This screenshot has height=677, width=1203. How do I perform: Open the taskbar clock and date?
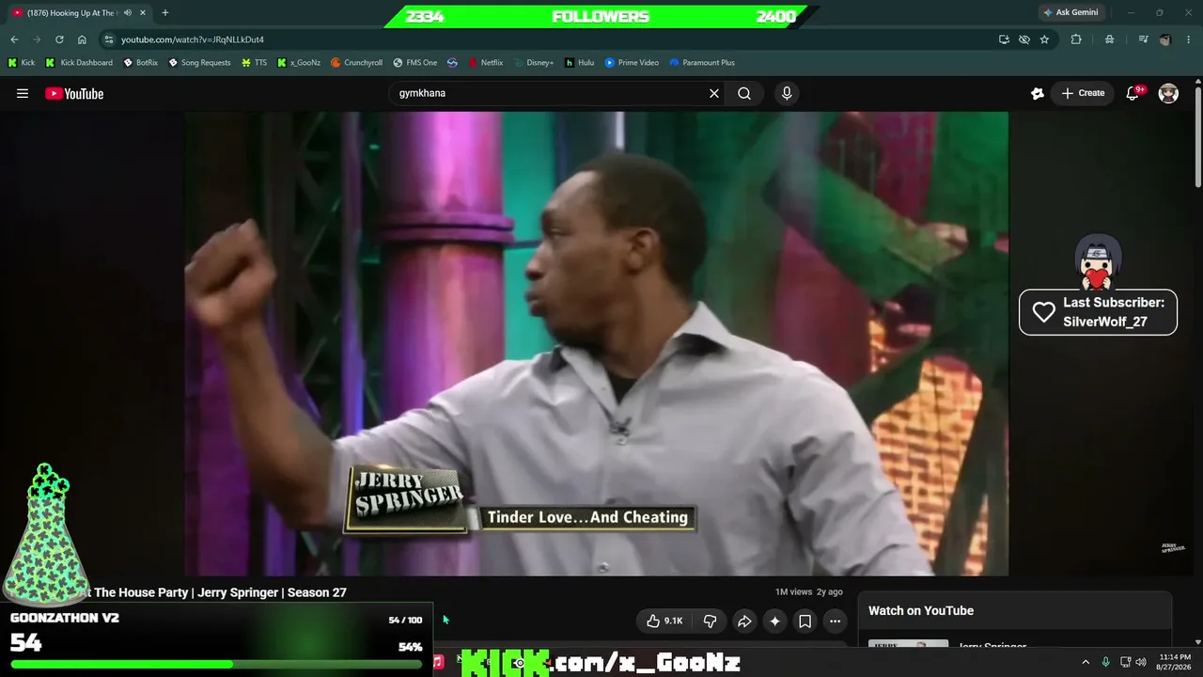[1176, 662]
